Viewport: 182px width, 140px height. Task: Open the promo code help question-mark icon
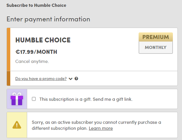pyautogui.click(x=76, y=79)
